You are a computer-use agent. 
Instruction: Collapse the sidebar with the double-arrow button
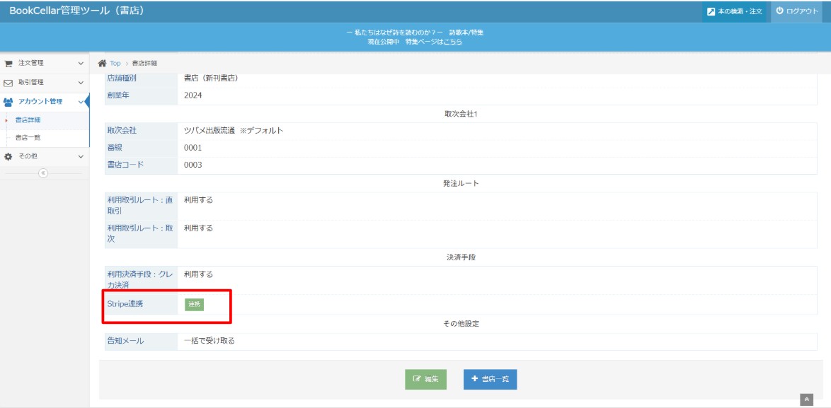[x=43, y=173]
